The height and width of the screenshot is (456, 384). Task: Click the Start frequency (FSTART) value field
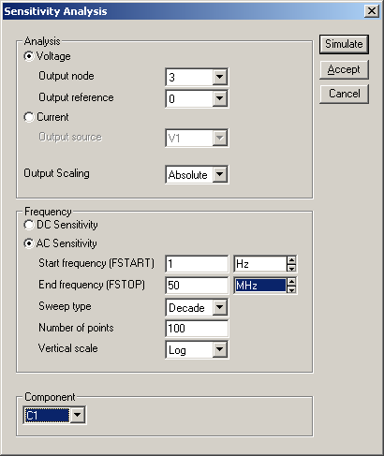click(x=197, y=264)
